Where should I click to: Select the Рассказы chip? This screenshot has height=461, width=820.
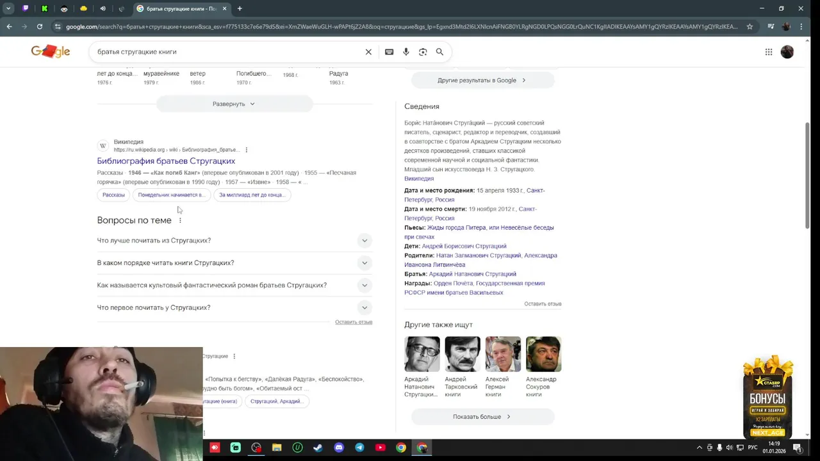click(x=113, y=195)
